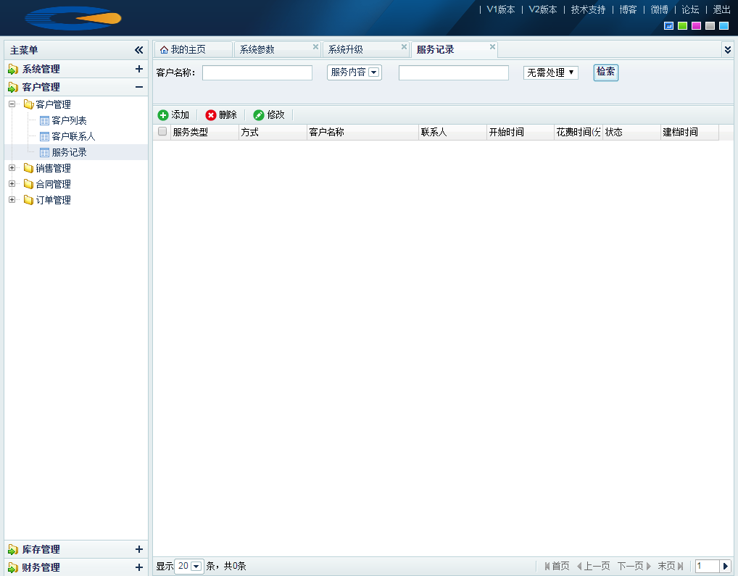Switch to the 系统升级 tab
This screenshot has height=576, width=738.
(346, 50)
